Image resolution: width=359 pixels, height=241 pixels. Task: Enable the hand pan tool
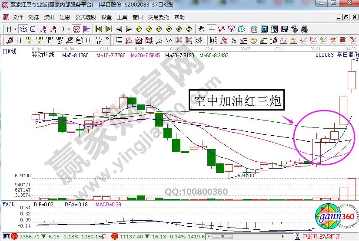[201, 29]
